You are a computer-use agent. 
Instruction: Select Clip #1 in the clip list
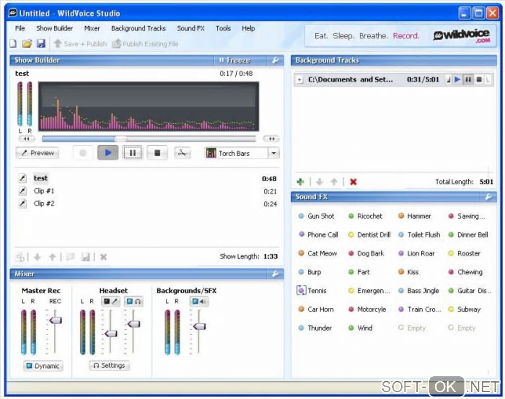click(x=44, y=191)
